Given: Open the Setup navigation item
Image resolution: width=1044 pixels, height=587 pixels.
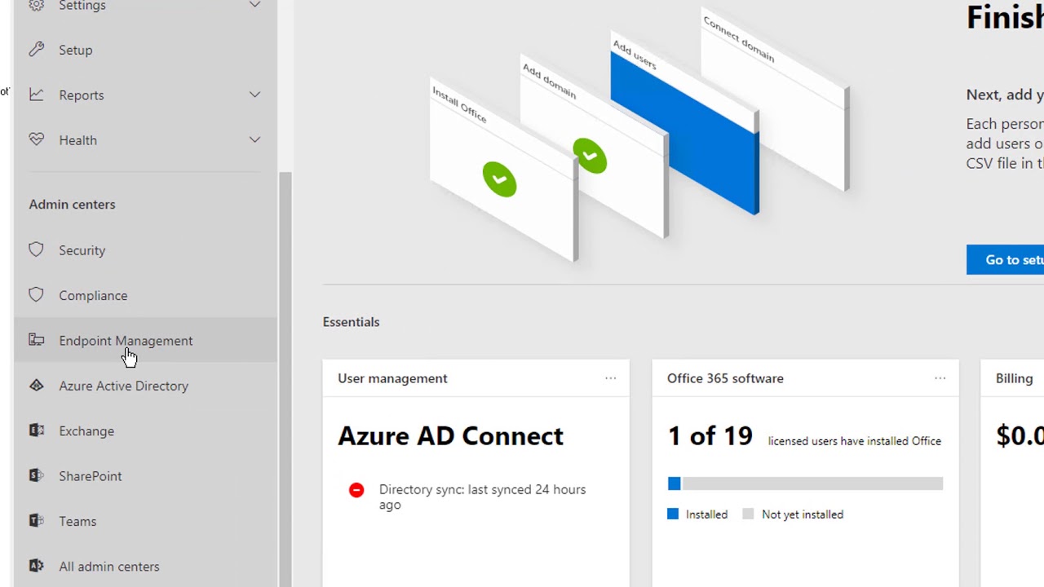Looking at the screenshot, I should coord(145,50).
